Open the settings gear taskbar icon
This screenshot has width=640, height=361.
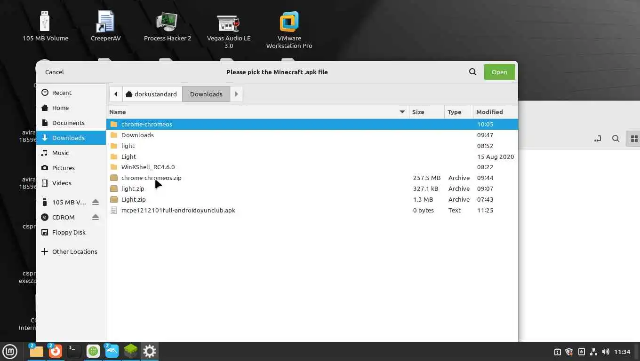pos(149,351)
